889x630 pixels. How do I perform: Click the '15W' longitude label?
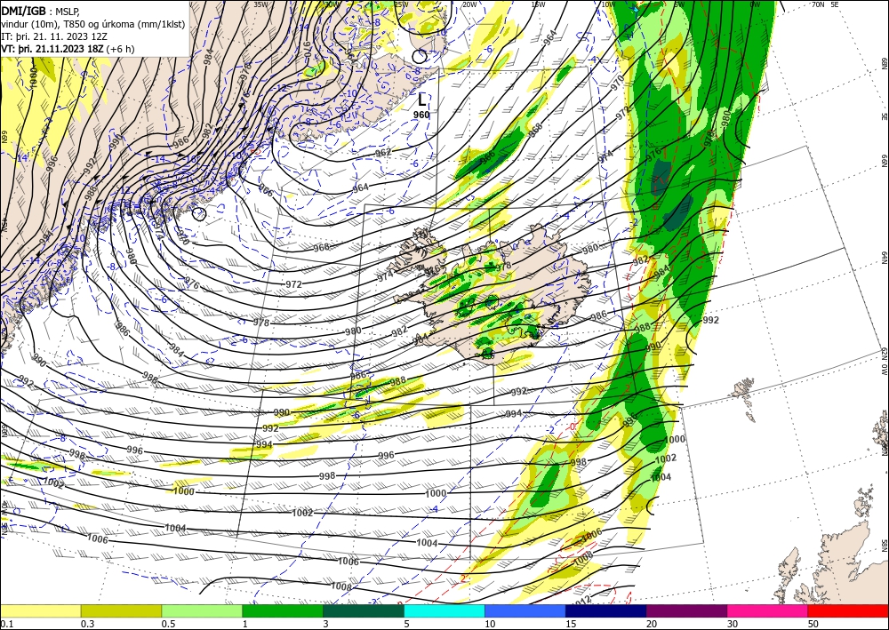click(x=539, y=4)
